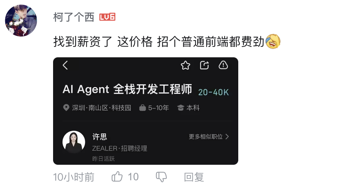Open recruiter 许思 profile photo
Viewport: 352px width, 195px height.
[x=73, y=142]
